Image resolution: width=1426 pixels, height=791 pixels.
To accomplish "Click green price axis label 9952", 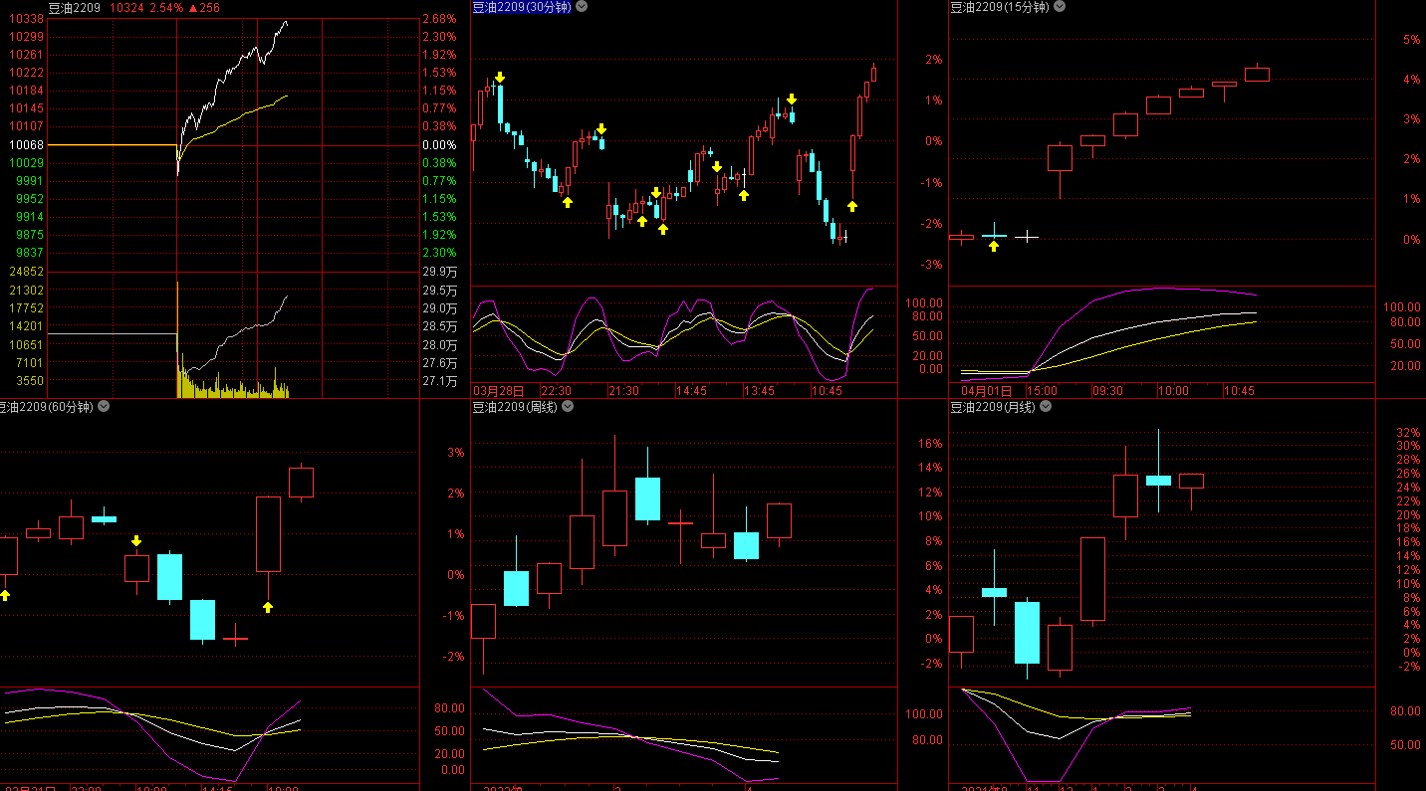I will [29, 199].
